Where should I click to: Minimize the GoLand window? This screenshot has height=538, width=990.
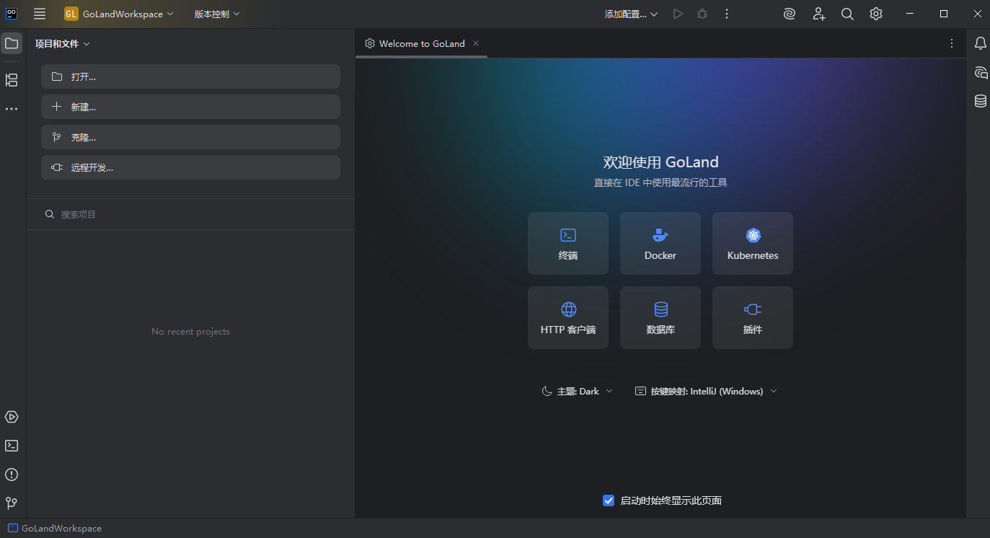[910, 14]
